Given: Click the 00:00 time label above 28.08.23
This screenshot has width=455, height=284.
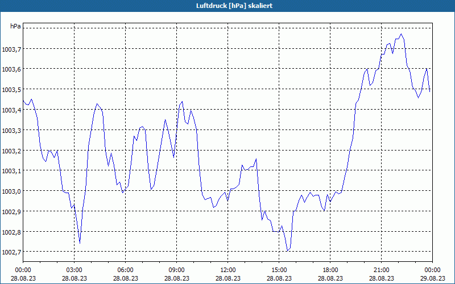Looking at the screenshot, I should click(23, 270).
